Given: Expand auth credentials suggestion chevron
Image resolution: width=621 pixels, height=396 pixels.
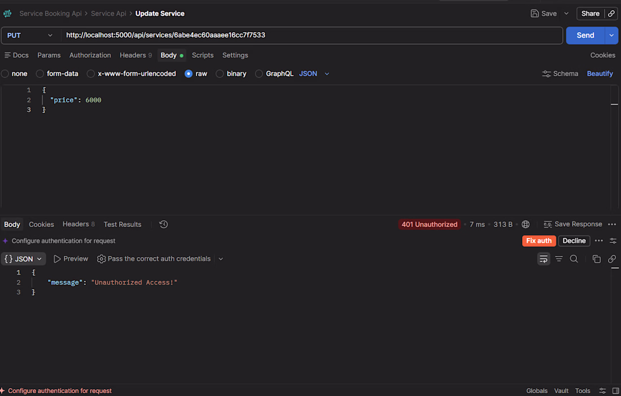Looking at the screenshot, I should pos(221,259).
